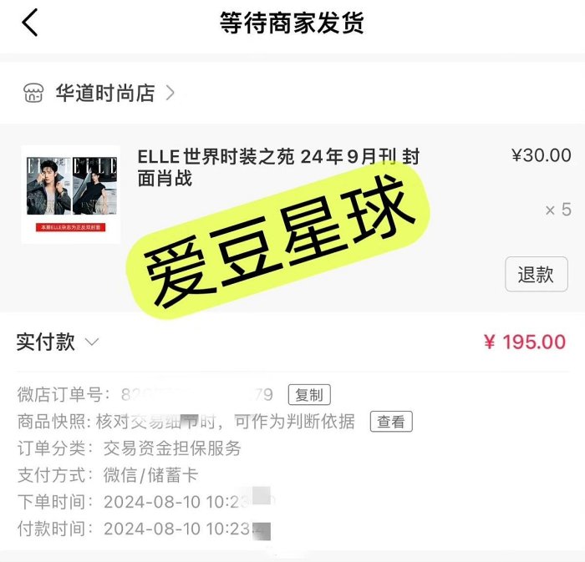Click the shop storefront icon
Image resolution: width=585 pixels, height=562 pixels.
pyautogui.click(x=33, y=93)
